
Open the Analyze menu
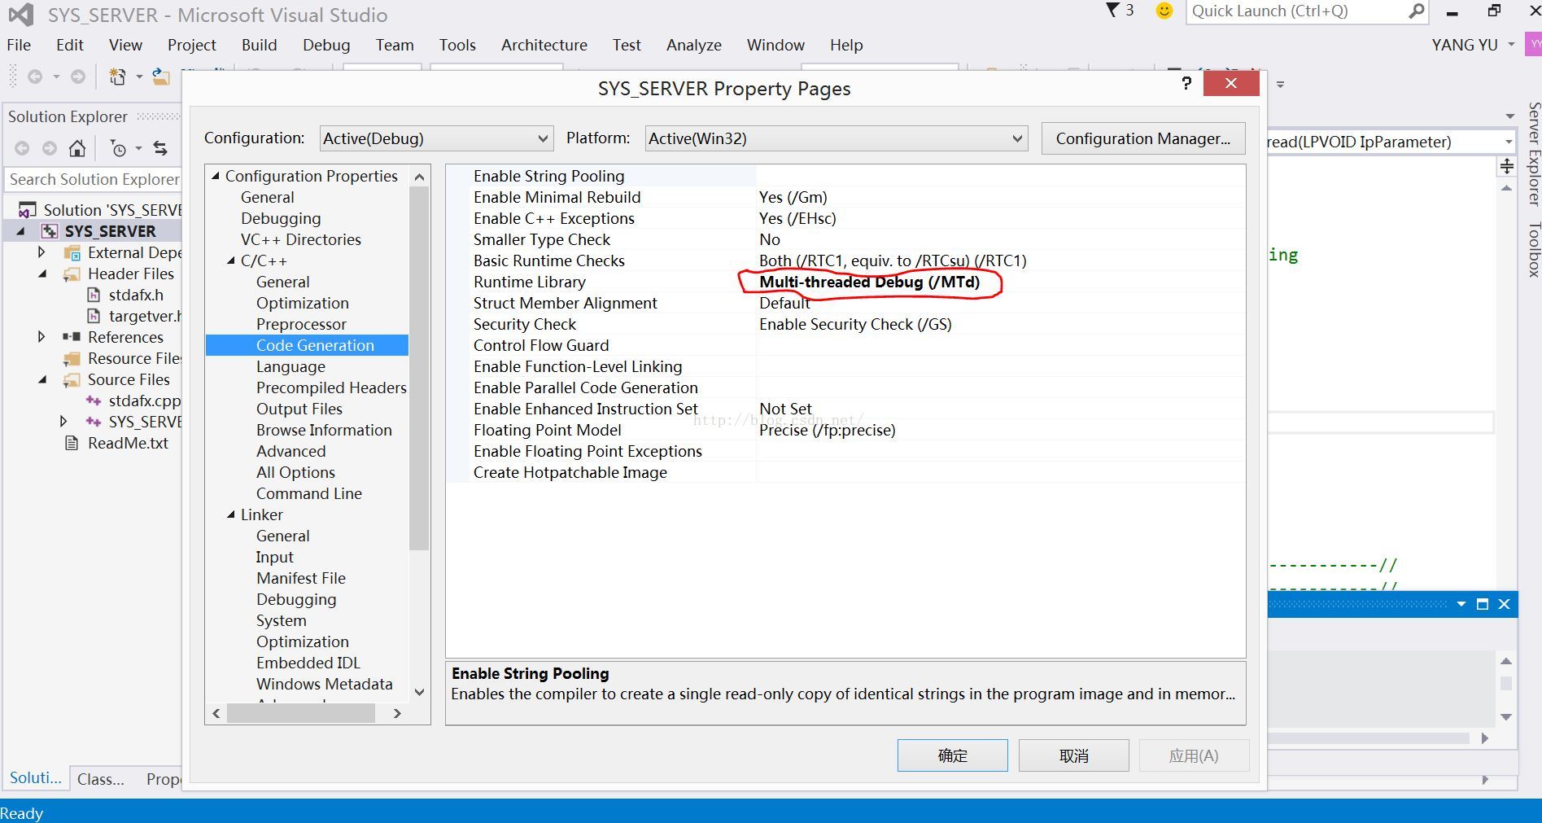(694, 45)
